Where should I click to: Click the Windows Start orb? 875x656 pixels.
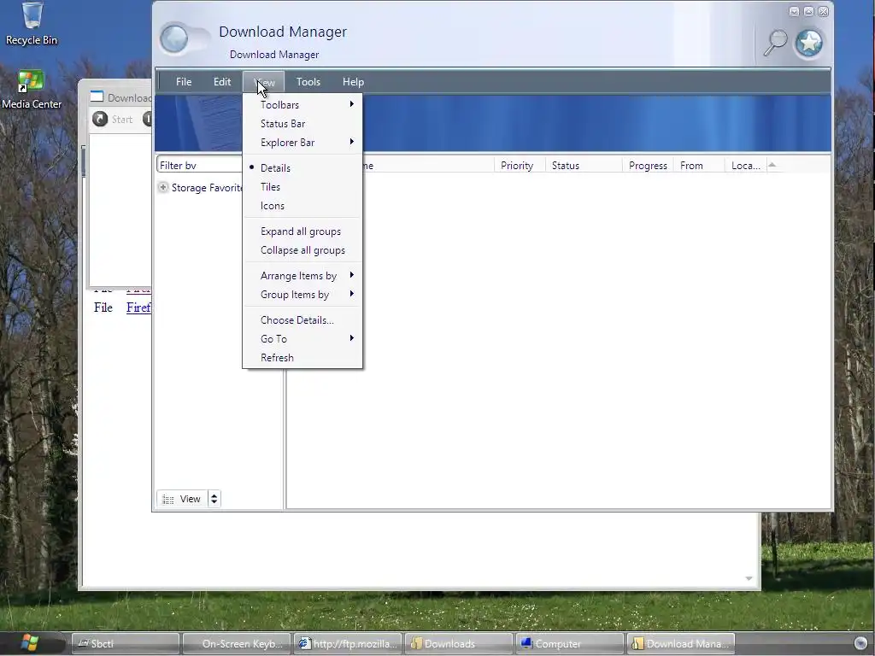pos(30,642)
